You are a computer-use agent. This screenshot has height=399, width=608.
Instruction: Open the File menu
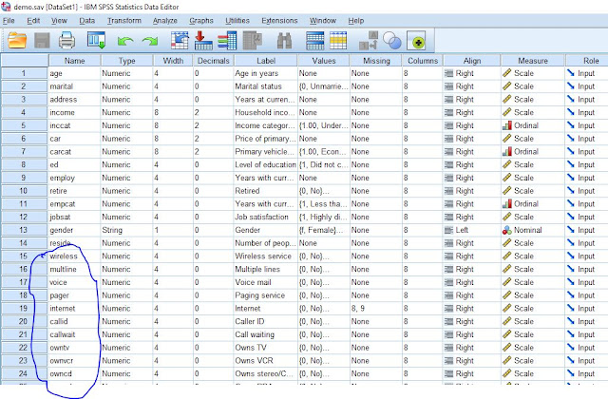[x=9, y=21]
